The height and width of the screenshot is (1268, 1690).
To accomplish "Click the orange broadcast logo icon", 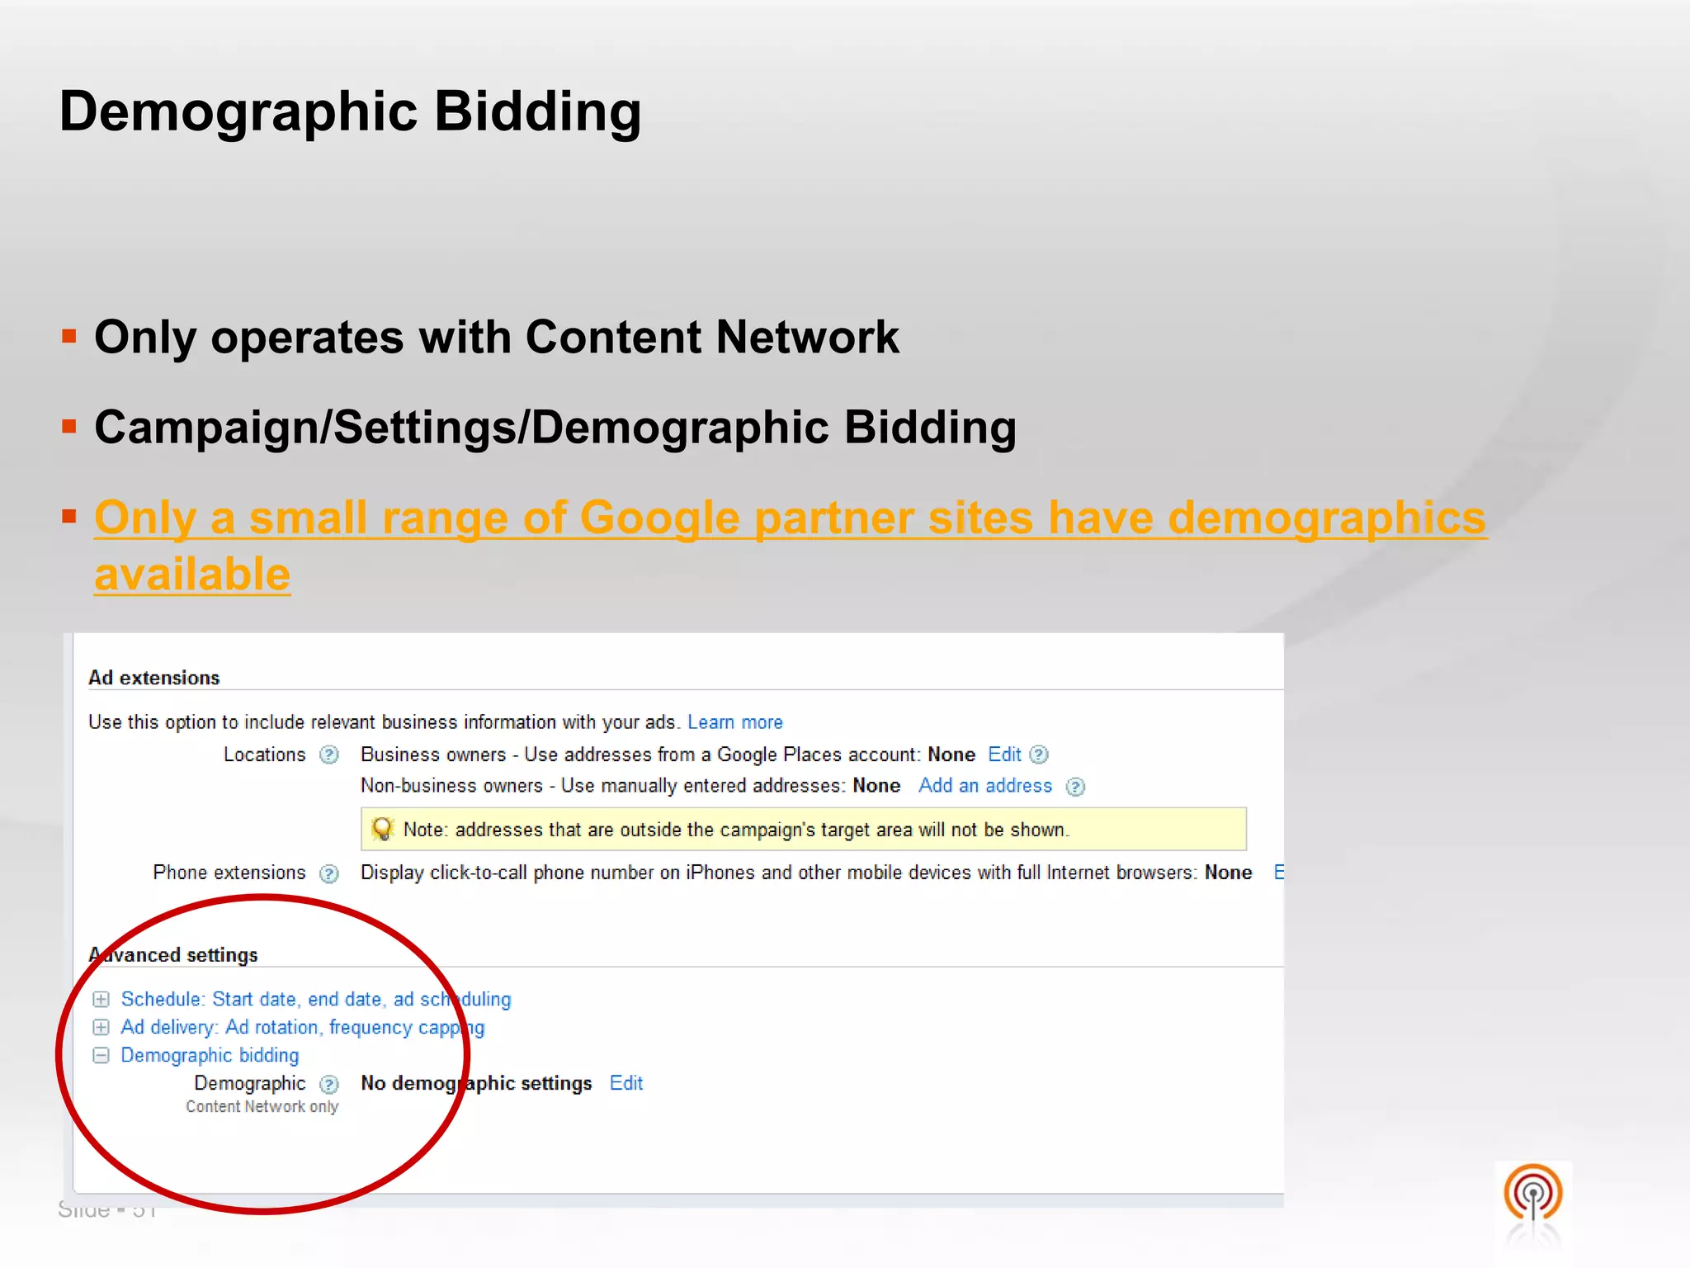I will 1533,1194.
